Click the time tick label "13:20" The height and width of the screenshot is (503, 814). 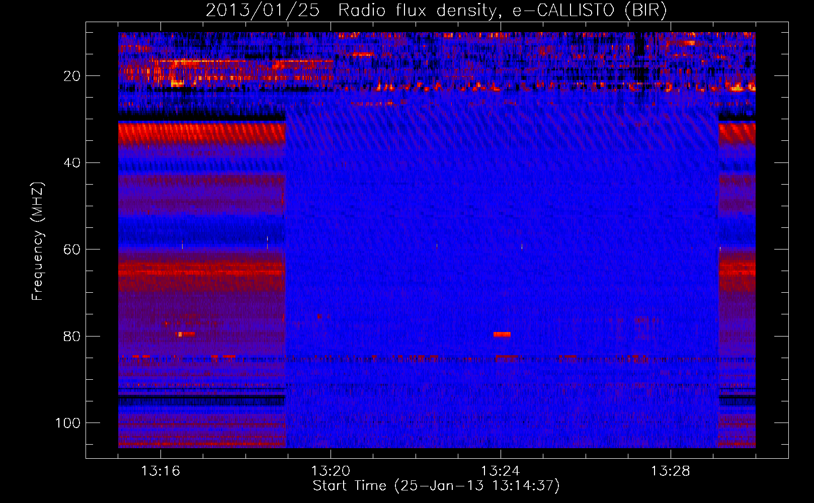coord(331,471)
